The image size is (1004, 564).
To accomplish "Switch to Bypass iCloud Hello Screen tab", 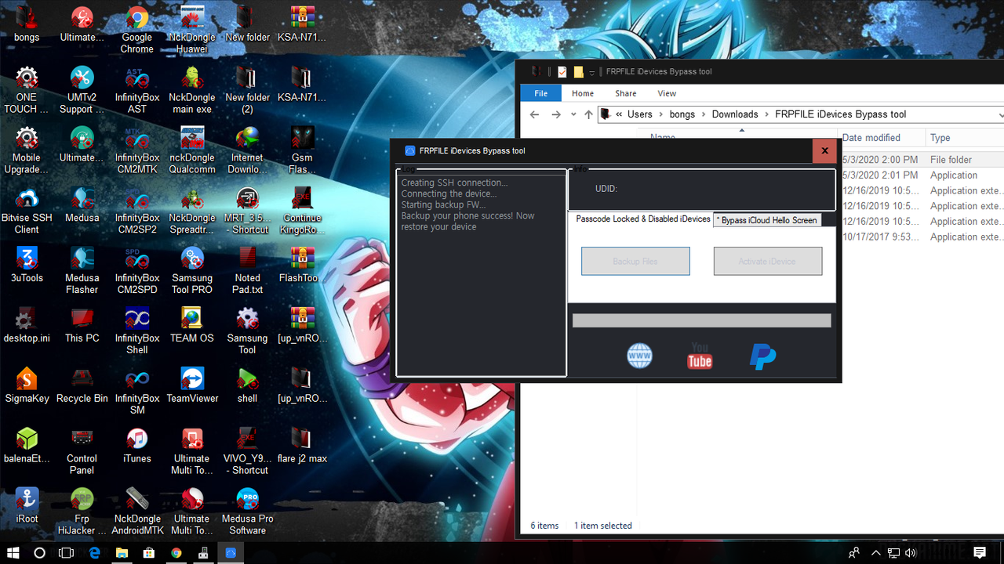I will pos(766,220).
